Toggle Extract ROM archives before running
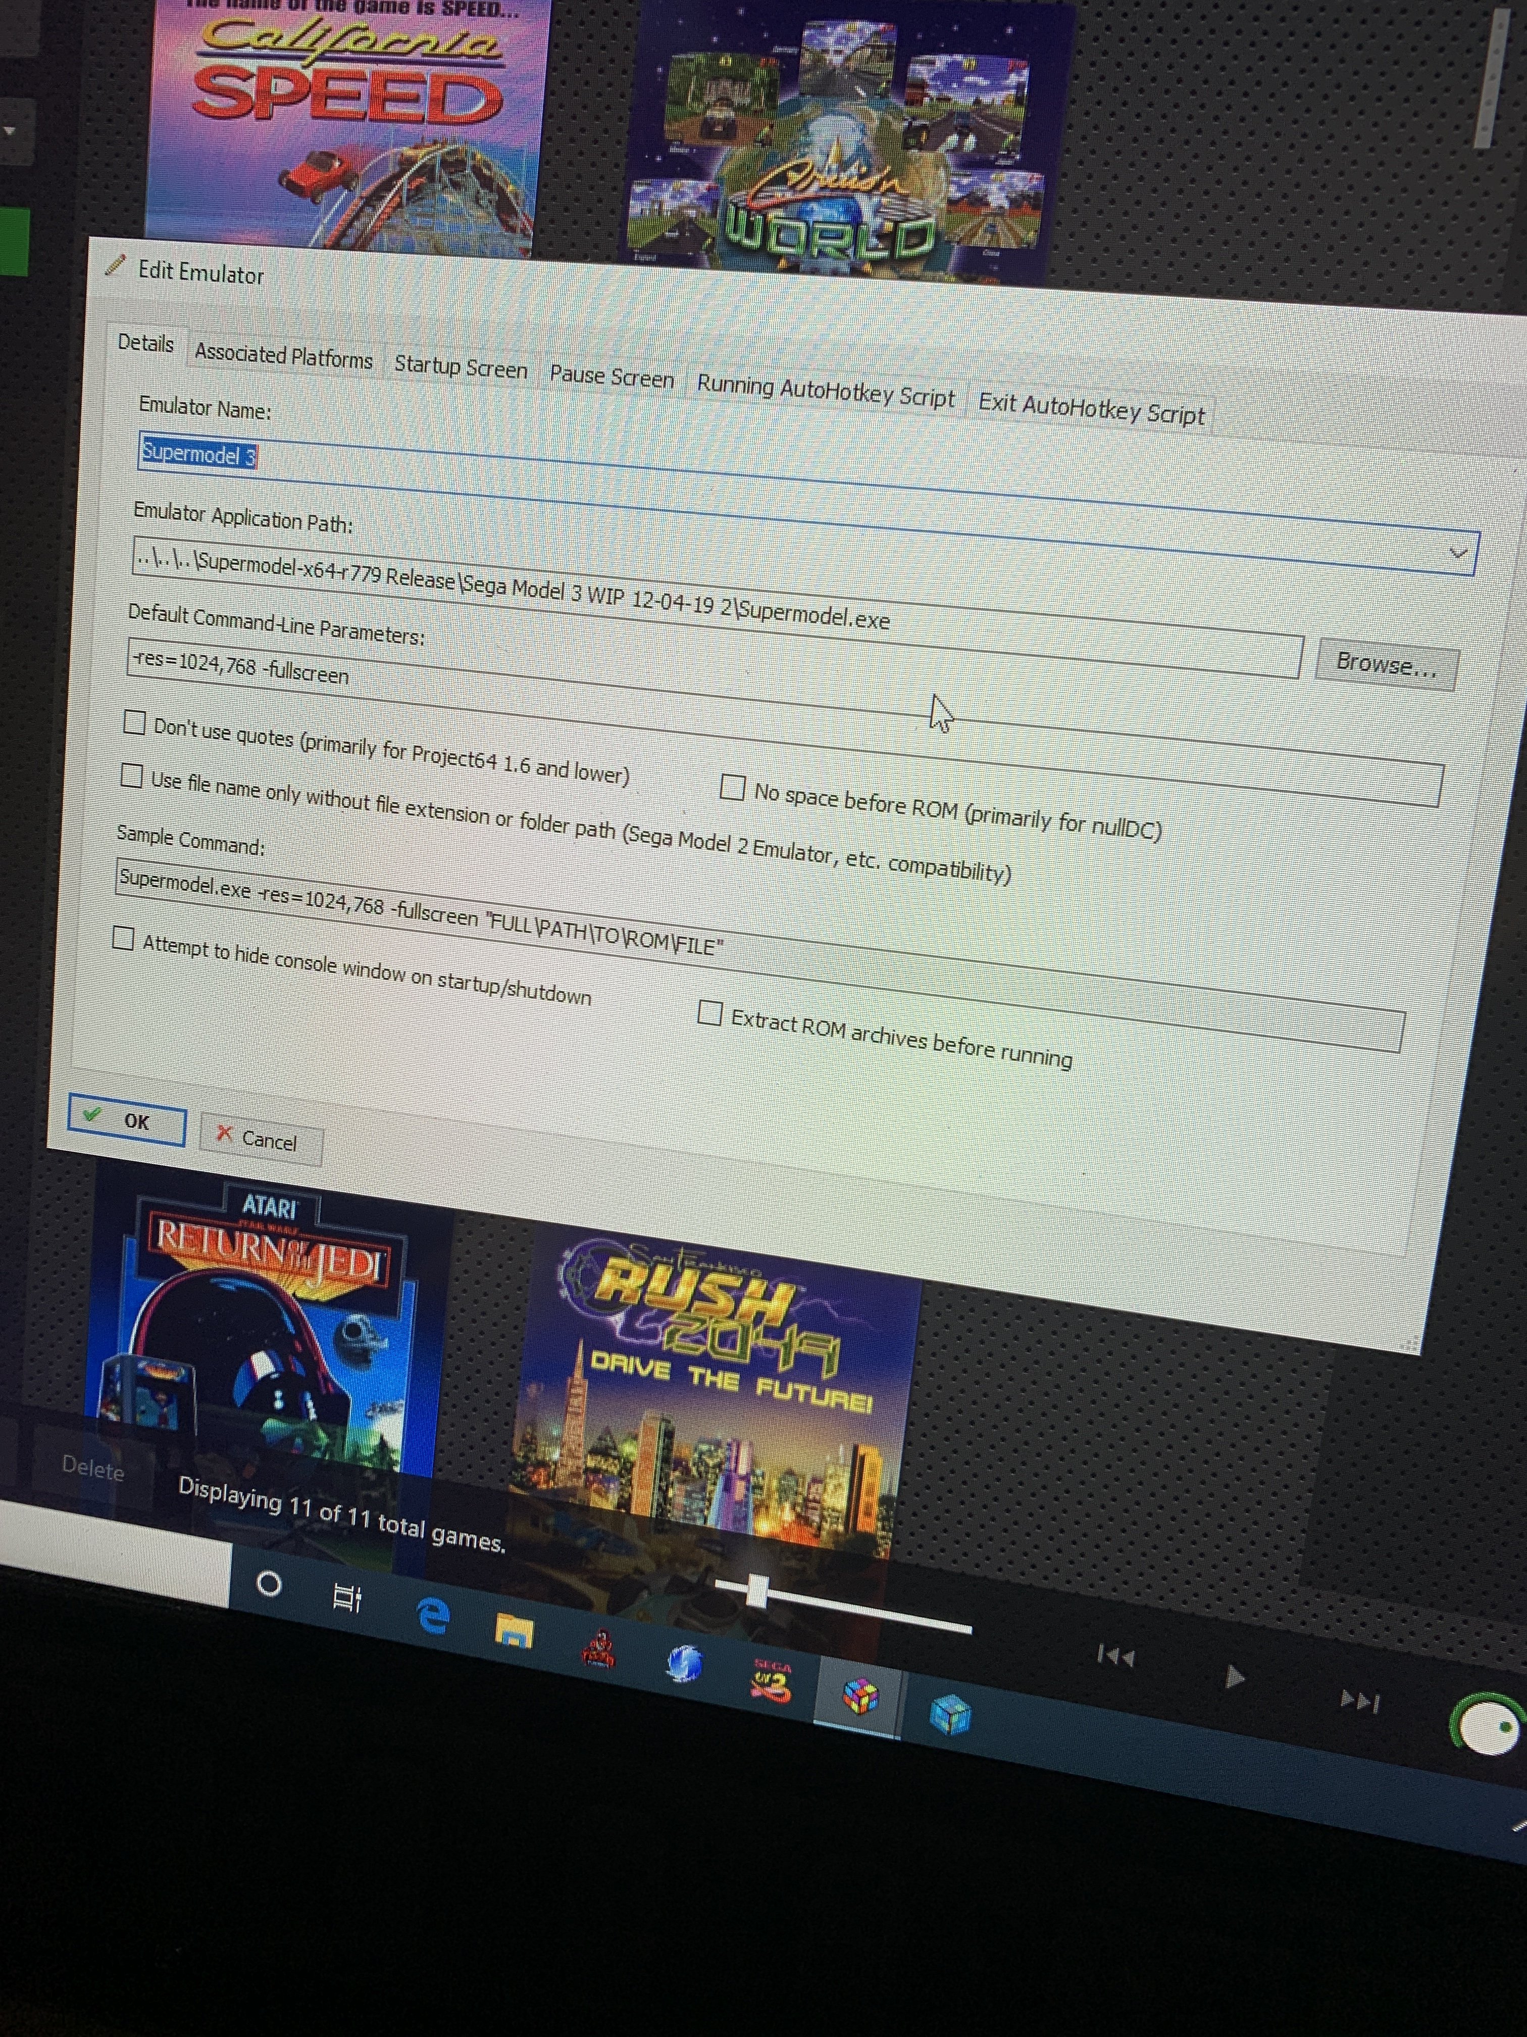The height and width of the screenshot is (2037, 1527). click(709, 1012)
